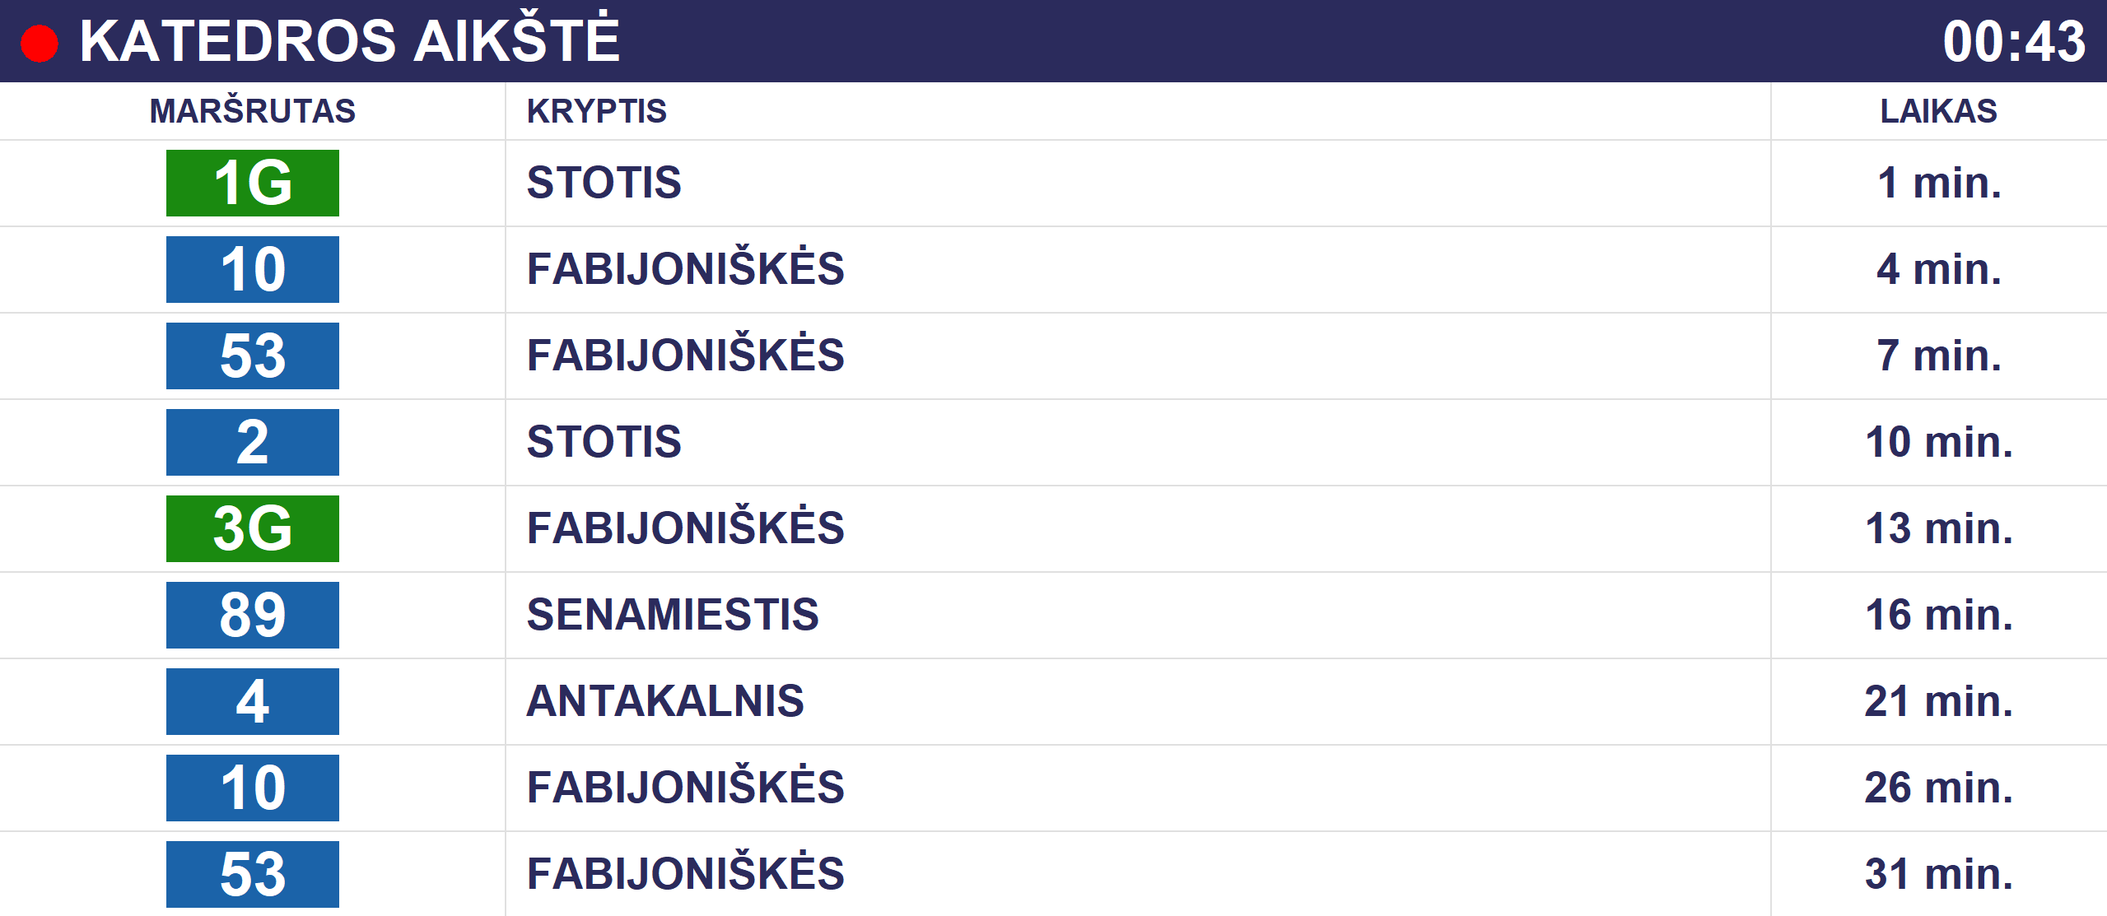The image size is (2107, 916).
Task: Select the SENAMIESTIS destination
Action: tap(673, 615)
